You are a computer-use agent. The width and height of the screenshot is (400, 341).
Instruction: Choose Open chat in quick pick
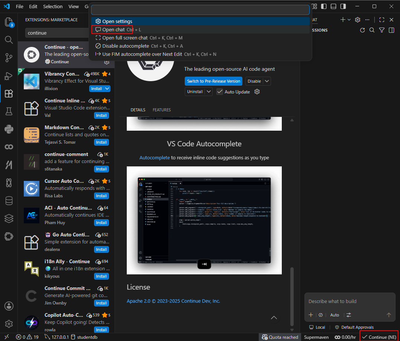200,30
